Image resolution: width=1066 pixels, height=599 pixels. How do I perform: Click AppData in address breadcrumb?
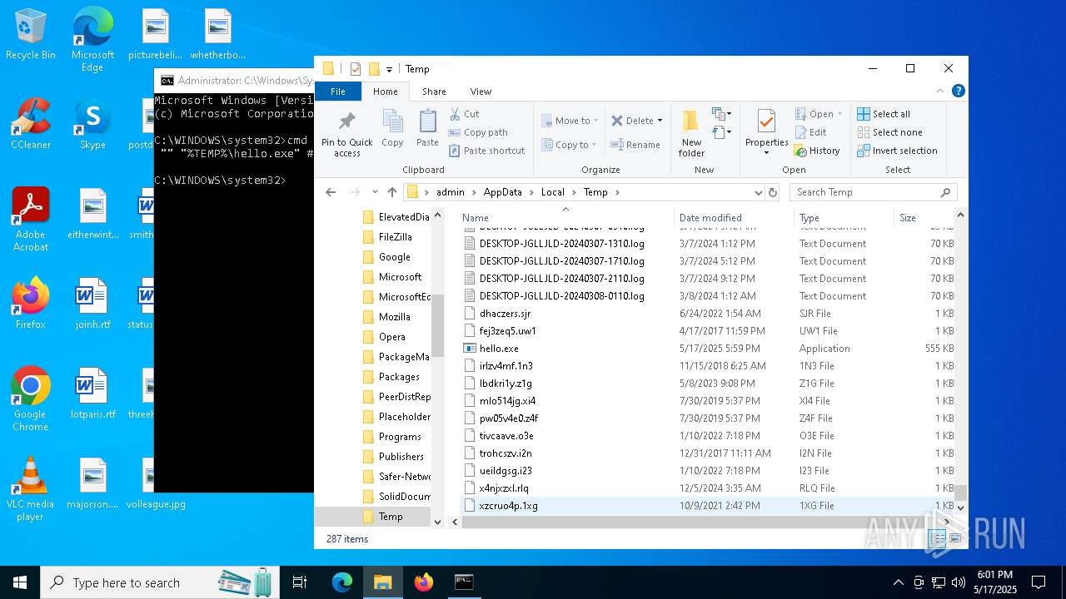click(502, 192)
